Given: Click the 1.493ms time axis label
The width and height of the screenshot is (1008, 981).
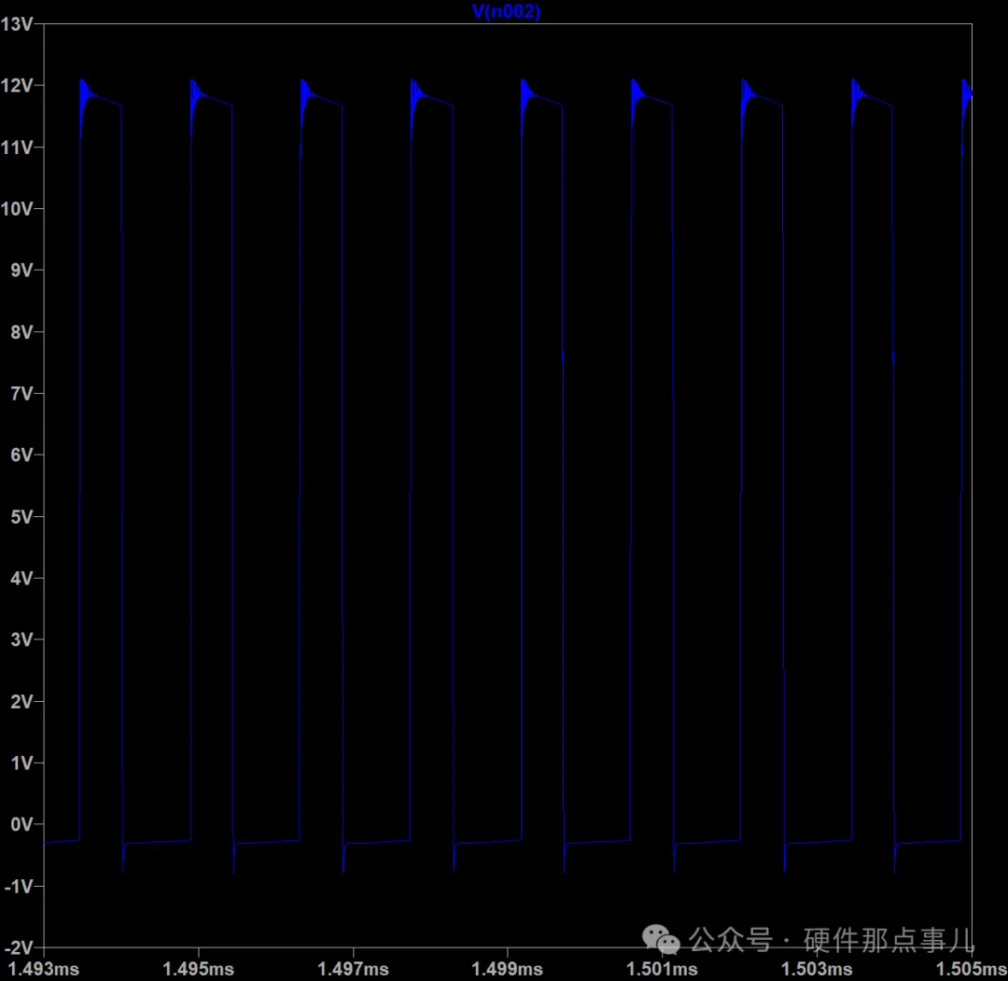Looking at the screenshot, I should click(43, 970).
